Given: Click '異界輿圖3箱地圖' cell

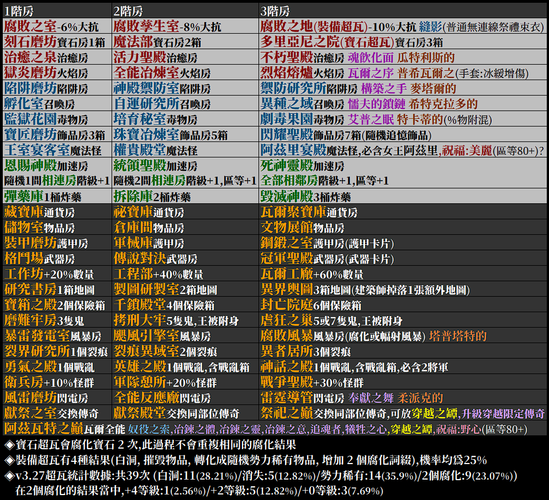Looking at the screenshot, I should click(x=403, y=288).
